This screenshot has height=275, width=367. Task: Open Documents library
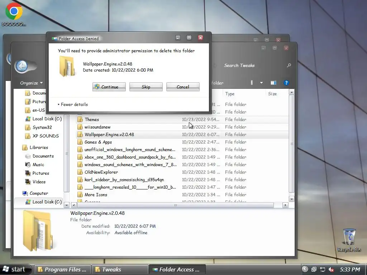click(x=39, y=156)
